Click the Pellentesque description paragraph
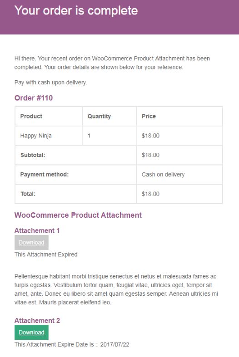Screen dimensions: 239x357 [116, 289]
